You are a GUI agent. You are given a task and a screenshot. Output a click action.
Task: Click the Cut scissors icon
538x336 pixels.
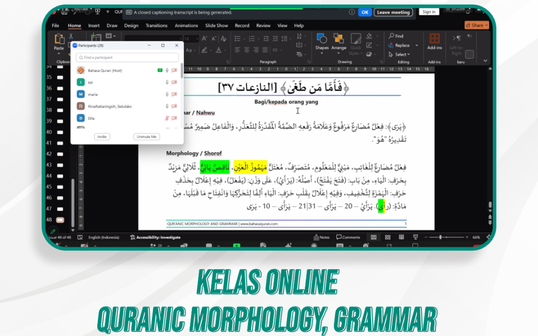coord(71,36)
